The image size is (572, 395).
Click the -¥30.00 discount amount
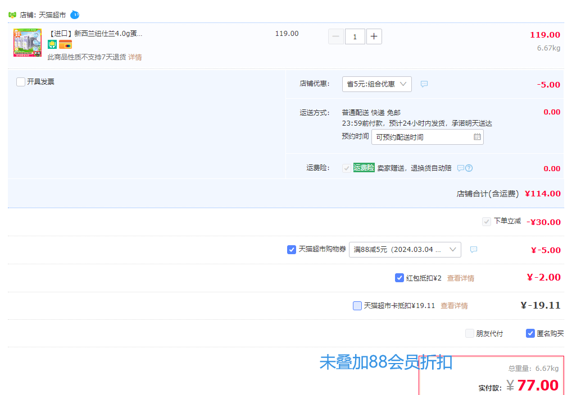pyautogui.click(x=543, y=222)
